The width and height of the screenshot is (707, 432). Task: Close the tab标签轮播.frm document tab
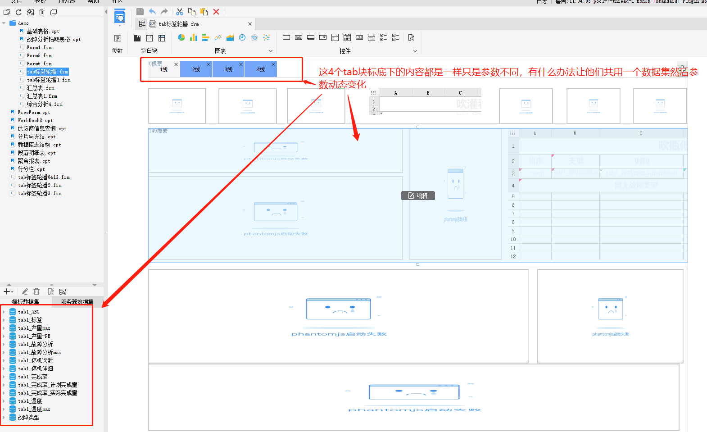point(250,24)
